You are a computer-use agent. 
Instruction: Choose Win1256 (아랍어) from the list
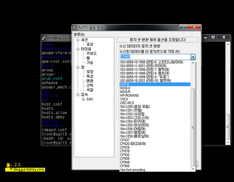[155, 129]
